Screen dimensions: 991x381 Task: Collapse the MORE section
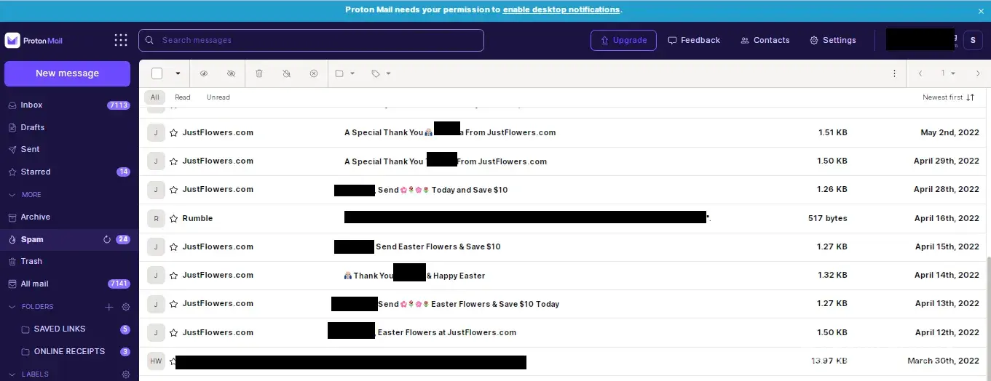click(25, 195)
